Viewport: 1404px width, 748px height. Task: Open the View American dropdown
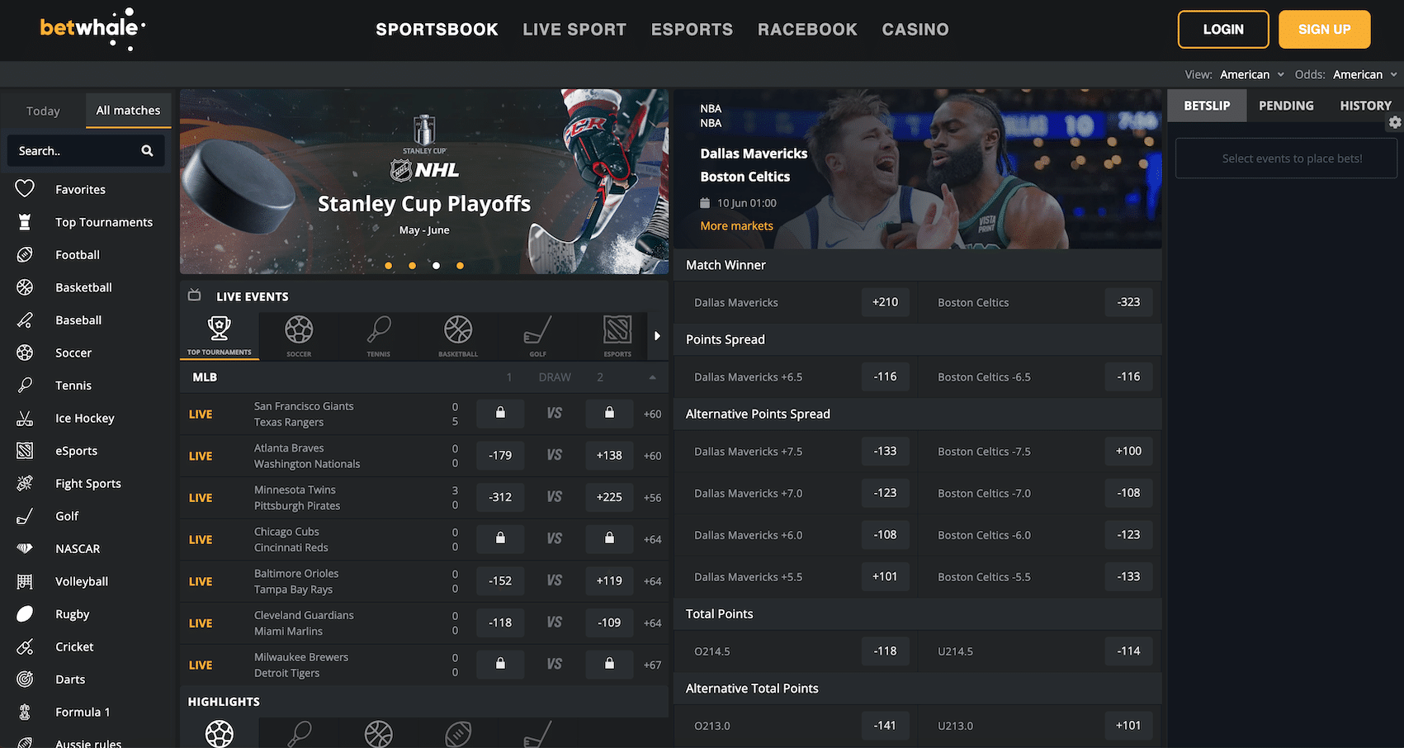(x=1252, y=74)
